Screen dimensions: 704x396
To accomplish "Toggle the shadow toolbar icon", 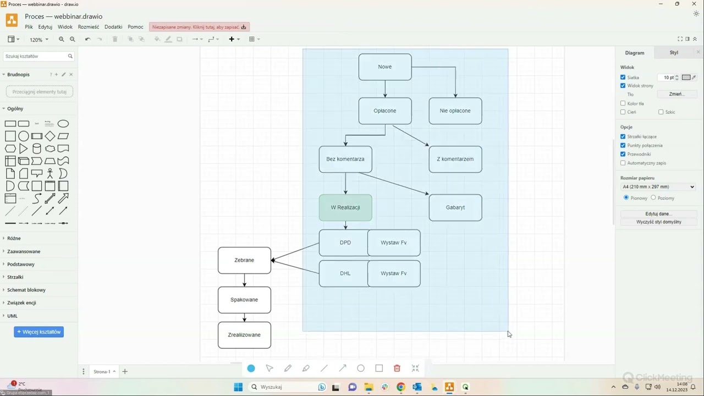I will click(x=179, y=39).
